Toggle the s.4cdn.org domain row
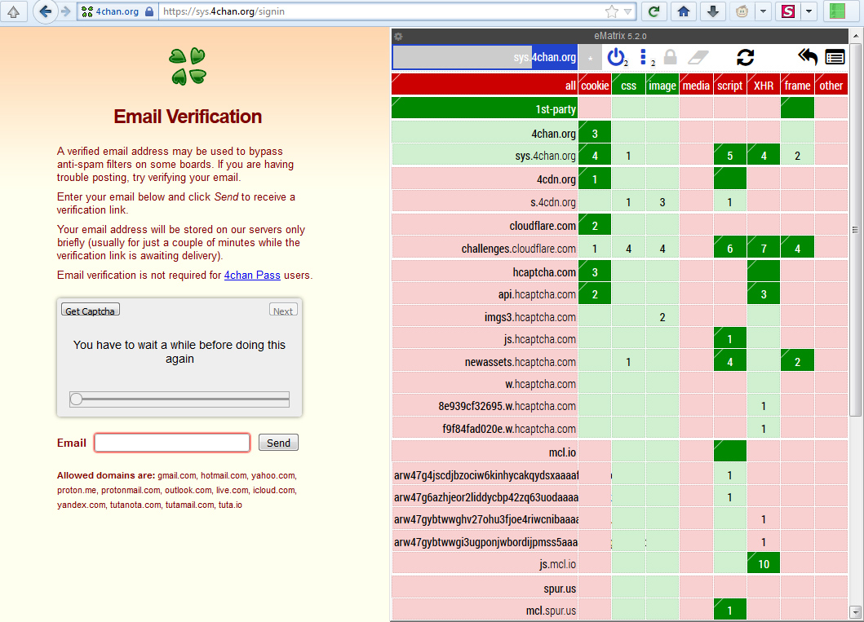 pos(485,201)
